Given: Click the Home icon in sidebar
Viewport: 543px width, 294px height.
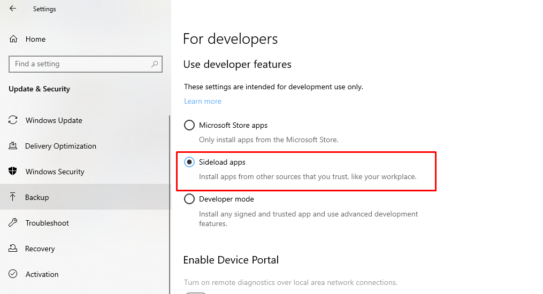Looking at the screenshot, I should click(x=14, y=39).
